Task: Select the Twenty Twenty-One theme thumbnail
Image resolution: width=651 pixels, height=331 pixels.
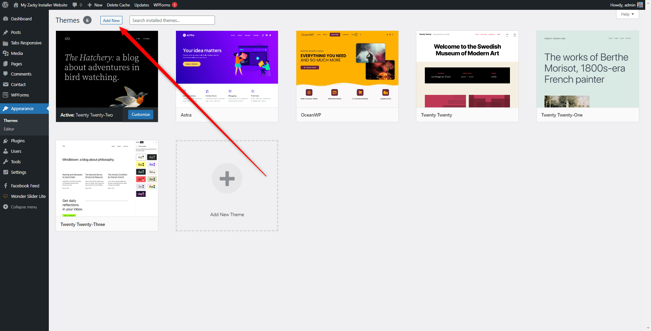Action: tap(588, 69)
